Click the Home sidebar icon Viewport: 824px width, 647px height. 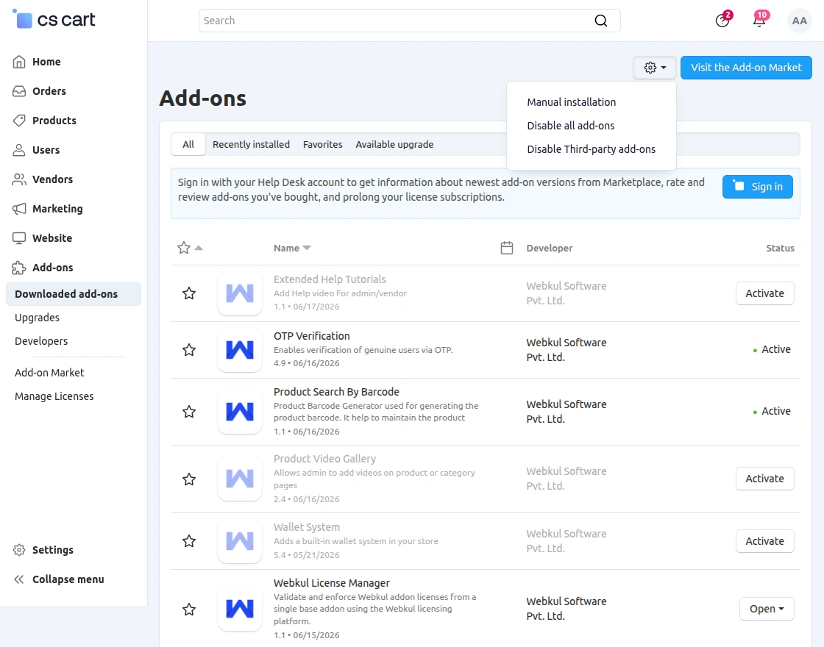pos(19,62)
